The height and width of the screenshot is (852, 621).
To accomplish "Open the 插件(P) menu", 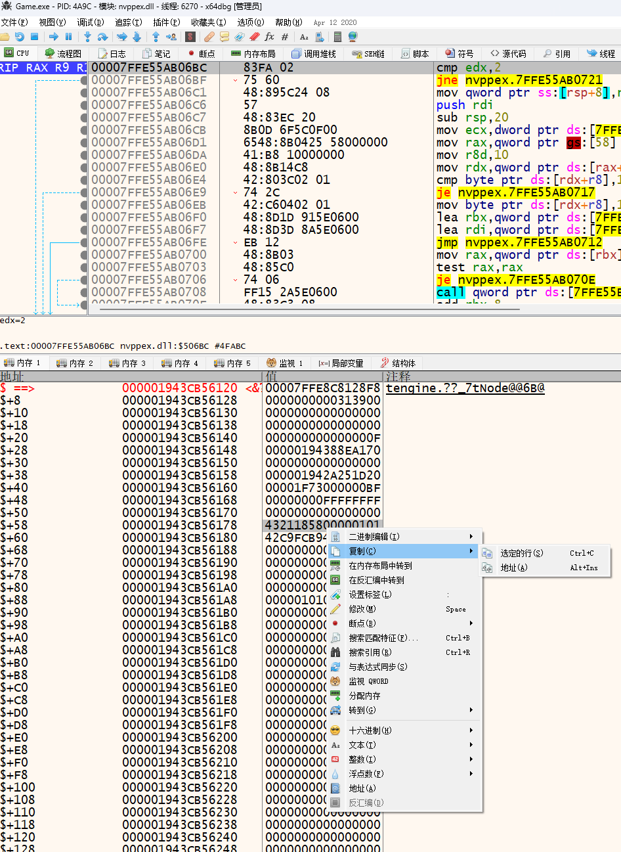I will pyautogui.click(x=166, y=22).
